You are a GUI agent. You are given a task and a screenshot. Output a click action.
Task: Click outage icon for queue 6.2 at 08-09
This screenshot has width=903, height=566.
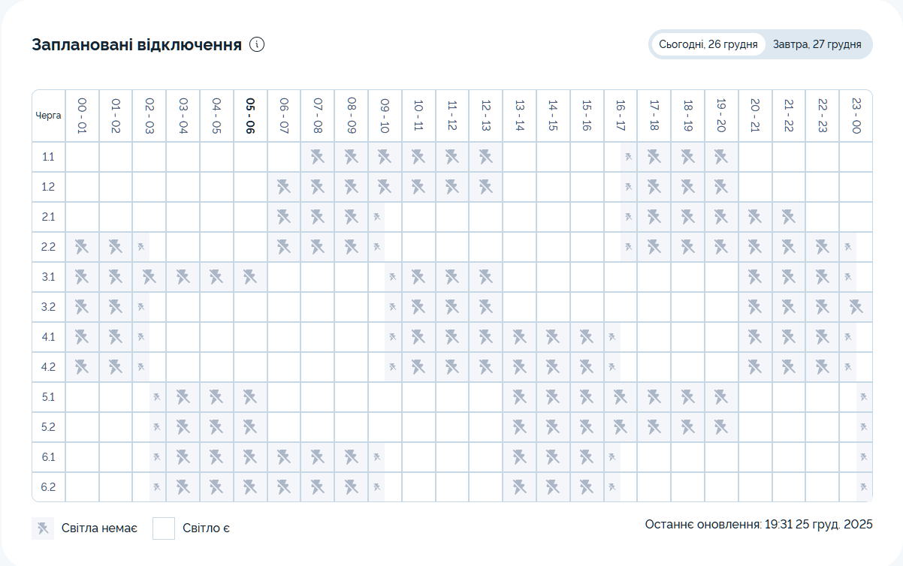pyautogui.click(x=351, y=487)
